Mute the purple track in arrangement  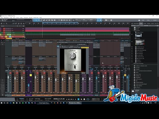tap(4, 29)
